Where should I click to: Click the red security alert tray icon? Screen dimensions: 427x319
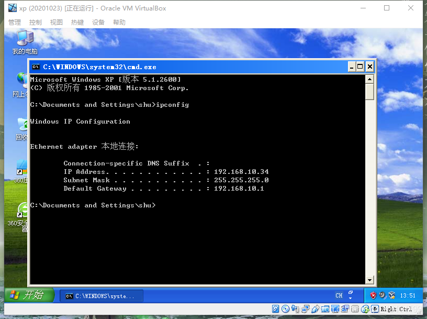pyautogui.click(x=373, y=295)
